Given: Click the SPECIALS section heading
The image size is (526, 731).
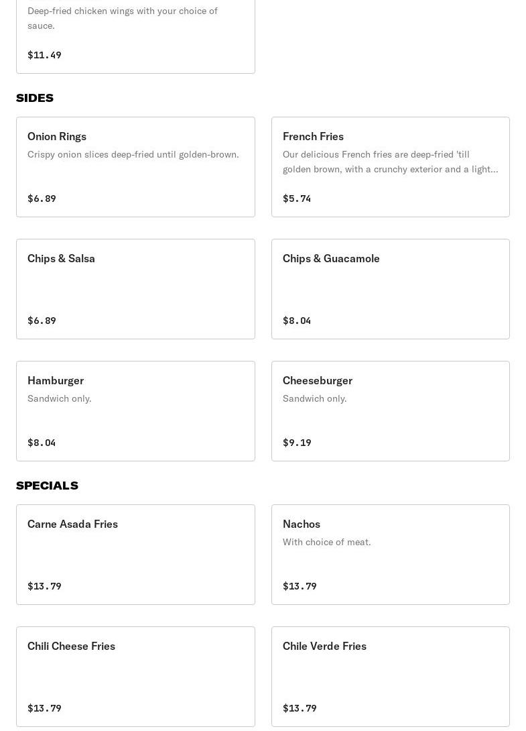Looking at the screenshot, I should pyautogui.click(x=47, y=486).
